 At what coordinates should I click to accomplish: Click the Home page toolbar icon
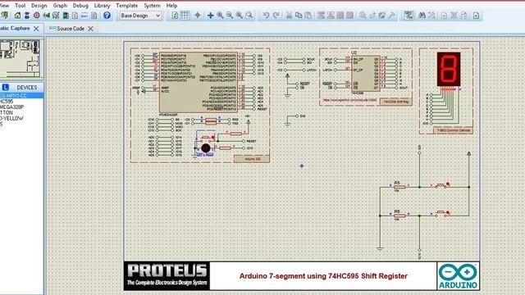coord(17,16)
